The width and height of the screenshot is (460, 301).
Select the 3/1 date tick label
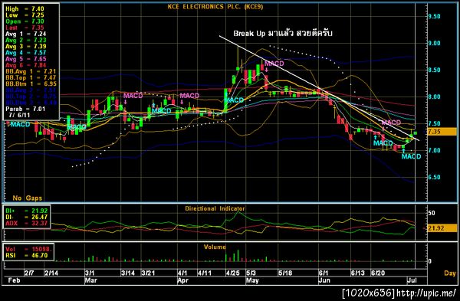click(90, 273)
